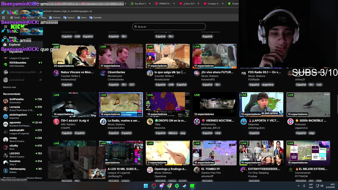Open Chrome from taskbar
Screen dimensions: 338x190
(x=169, y=186)
